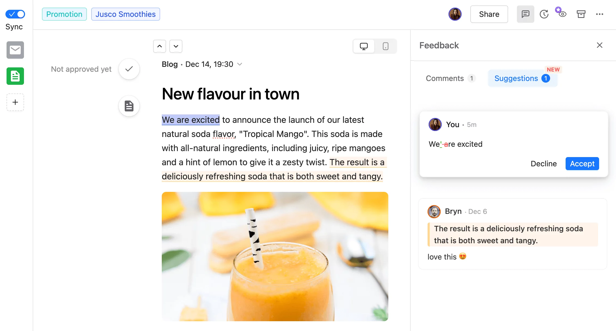Click the archive/inbox icon
616x331 pixels.
pyautogui.click(x=581, y=14)
